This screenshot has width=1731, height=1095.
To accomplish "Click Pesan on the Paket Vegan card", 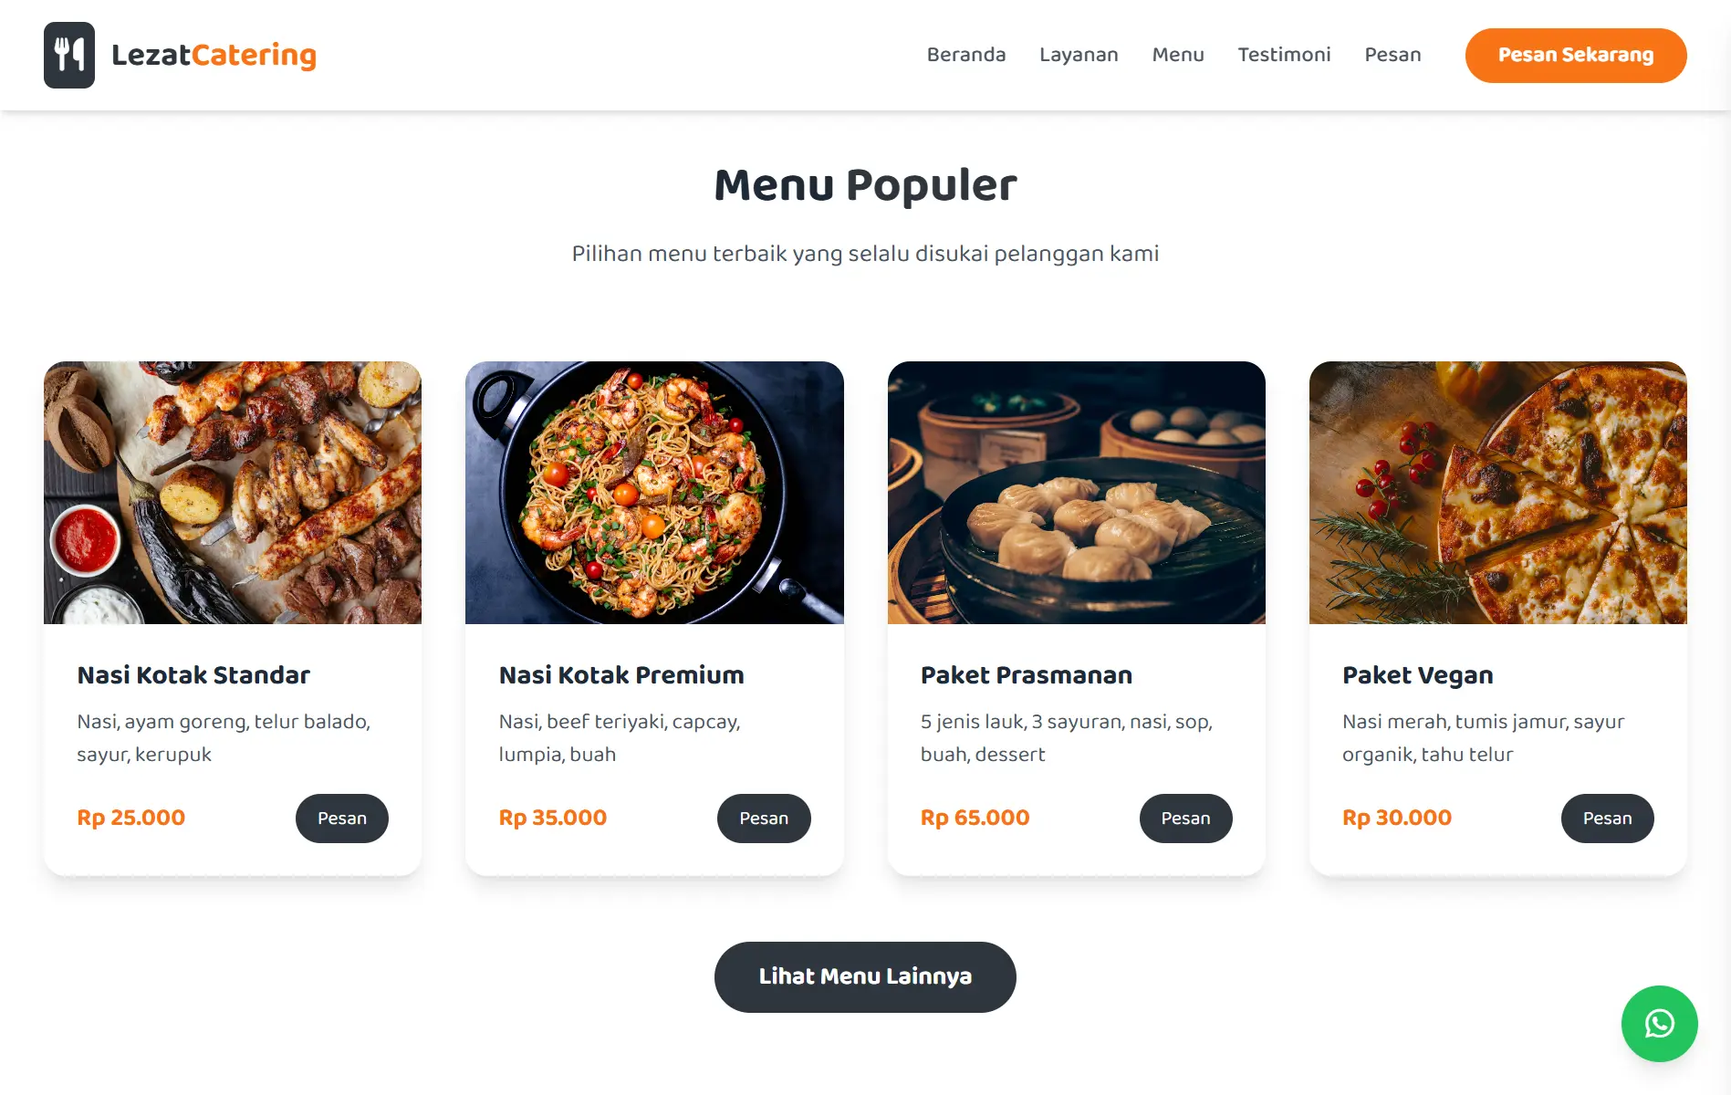I will (x=1608, y=818).
